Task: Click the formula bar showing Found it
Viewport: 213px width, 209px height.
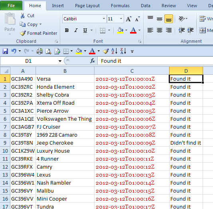Action: (155, 61)
